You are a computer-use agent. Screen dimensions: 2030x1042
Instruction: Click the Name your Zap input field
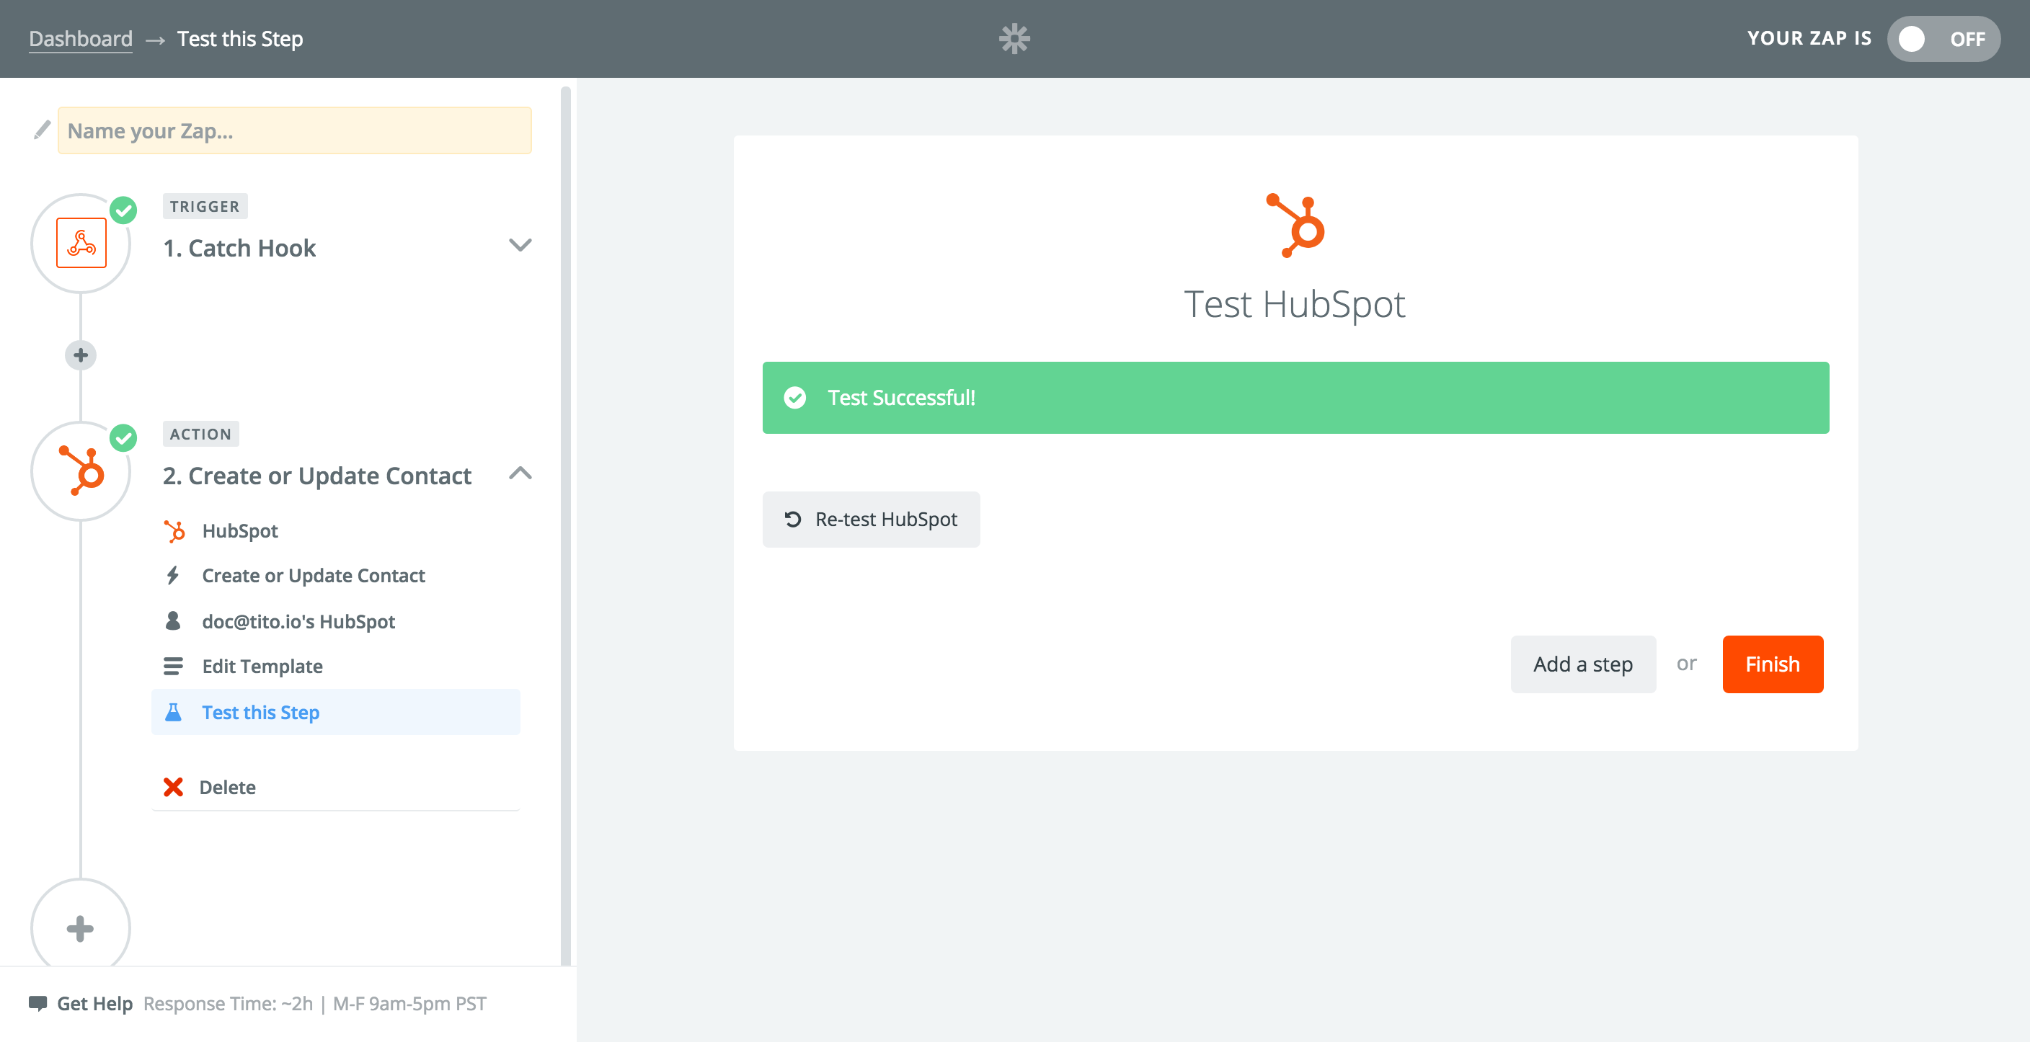295,130
